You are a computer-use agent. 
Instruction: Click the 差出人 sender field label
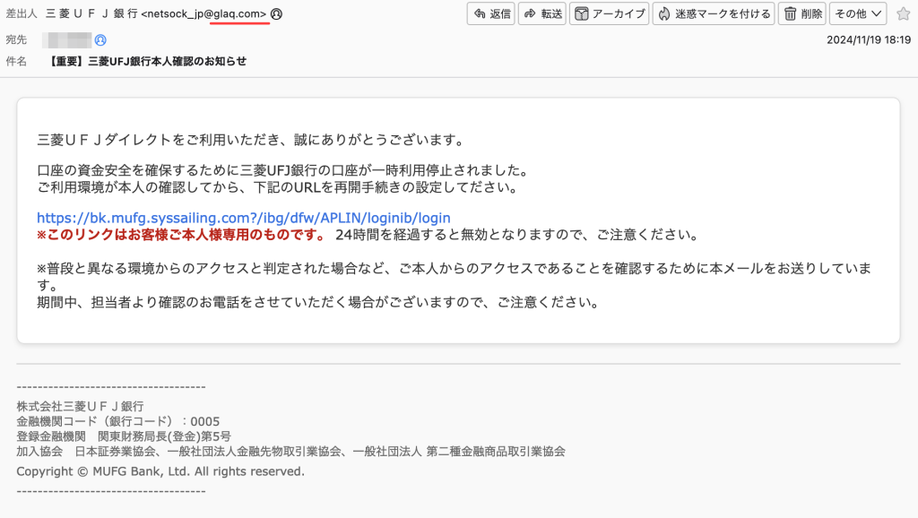click(22, 14)
